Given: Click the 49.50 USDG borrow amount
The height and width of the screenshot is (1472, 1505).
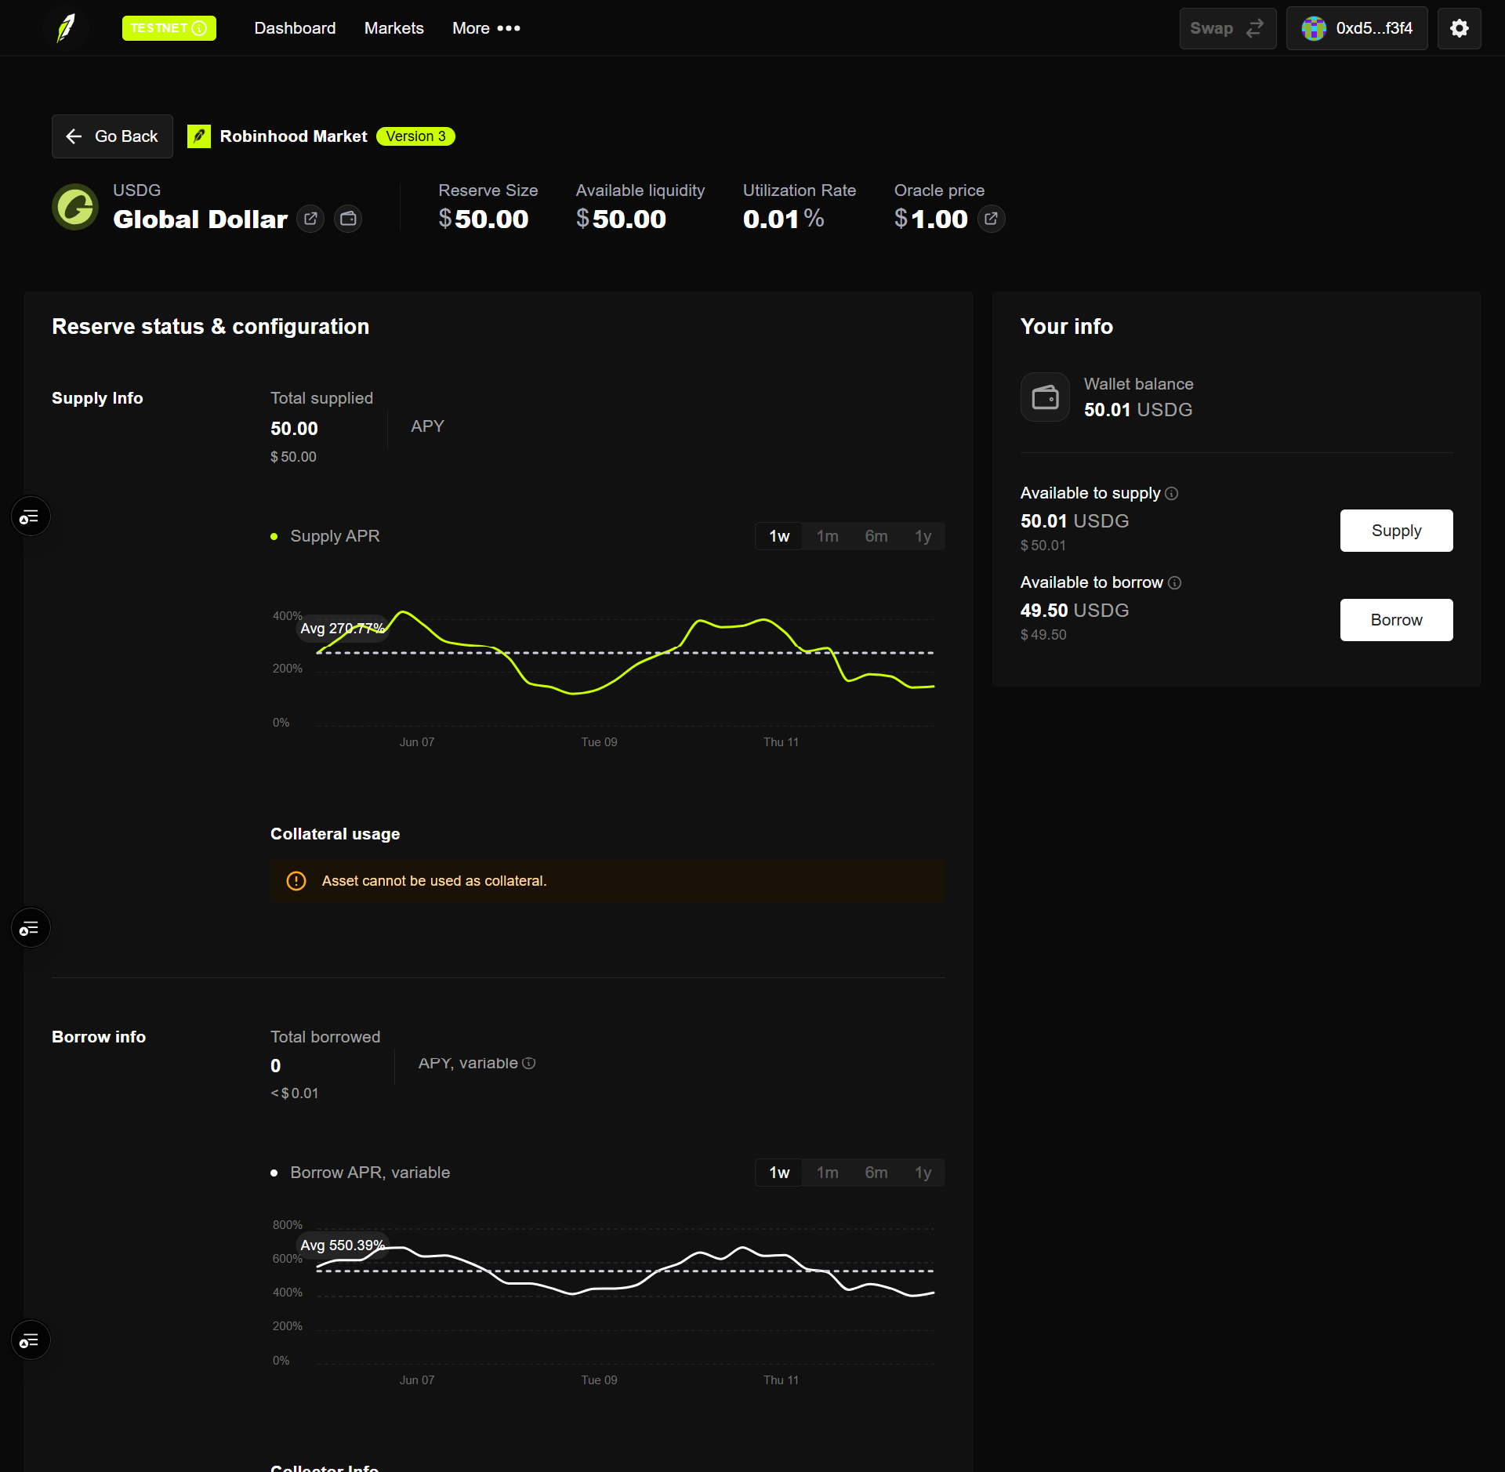Looking at the screenshot, I should (x=1075, y=611).
